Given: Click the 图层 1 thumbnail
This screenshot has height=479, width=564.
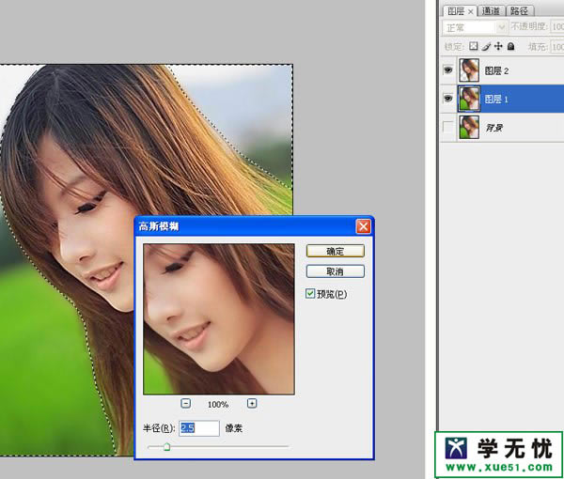Looking at the screenshot, I should pos(469,99).
